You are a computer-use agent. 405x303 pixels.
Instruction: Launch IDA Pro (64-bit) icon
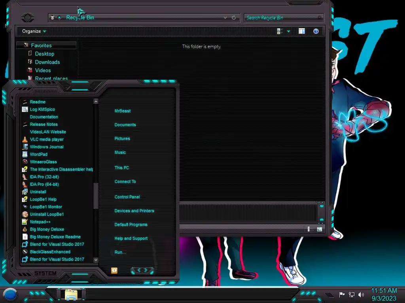[x=25, y=184]
